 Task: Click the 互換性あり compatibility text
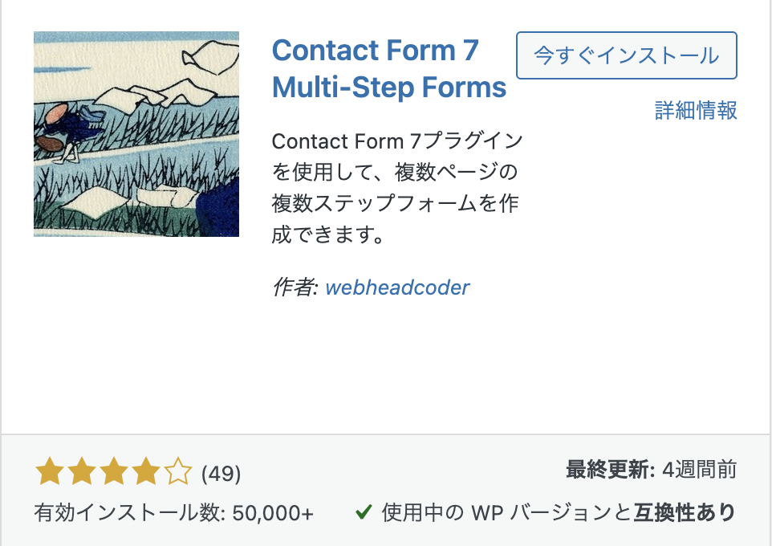[x=685, y=512]
